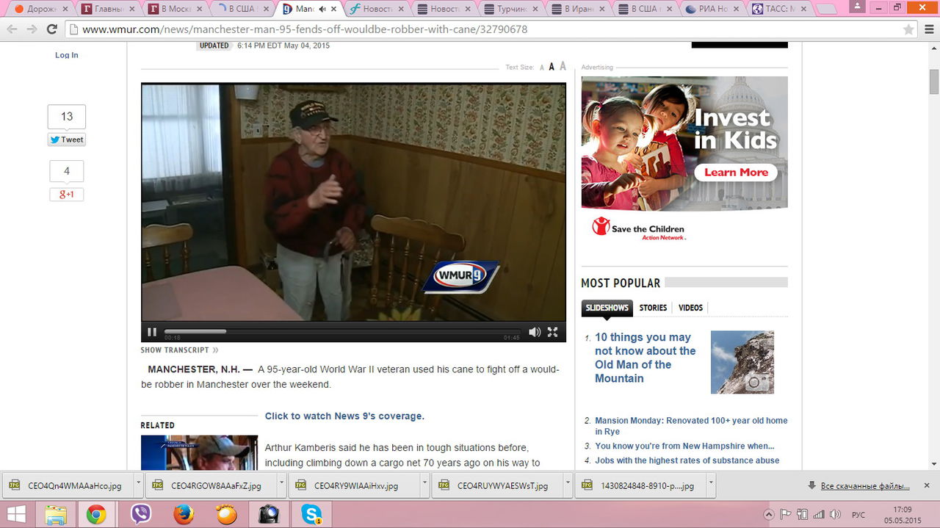Open downloaded file CEO4RUYWYAESWsT.jpg
Viewport: 940px width, 528px height.
click(496, 485)
